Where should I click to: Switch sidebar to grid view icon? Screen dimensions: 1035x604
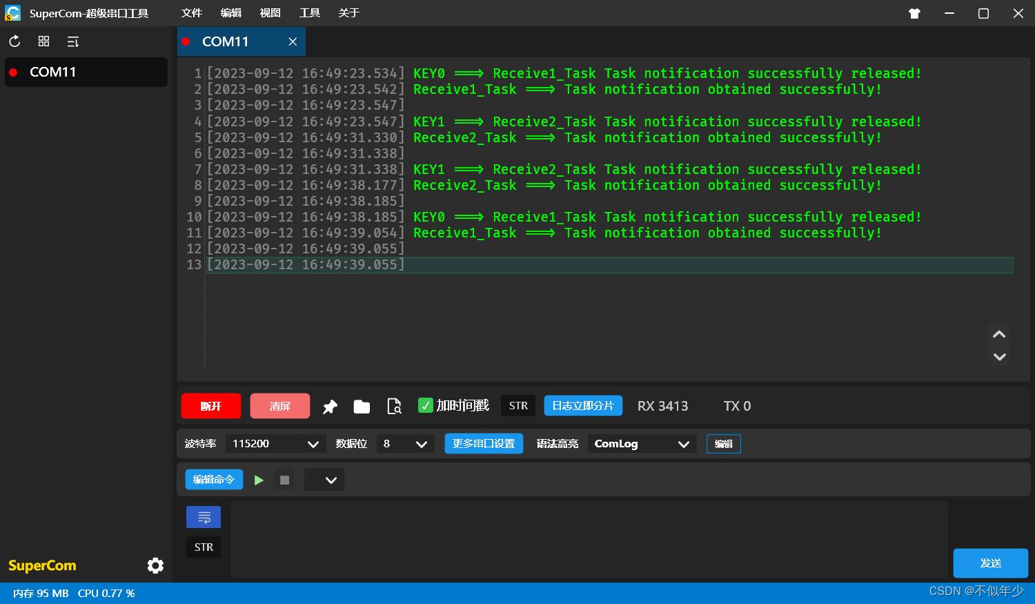point(43,41)
